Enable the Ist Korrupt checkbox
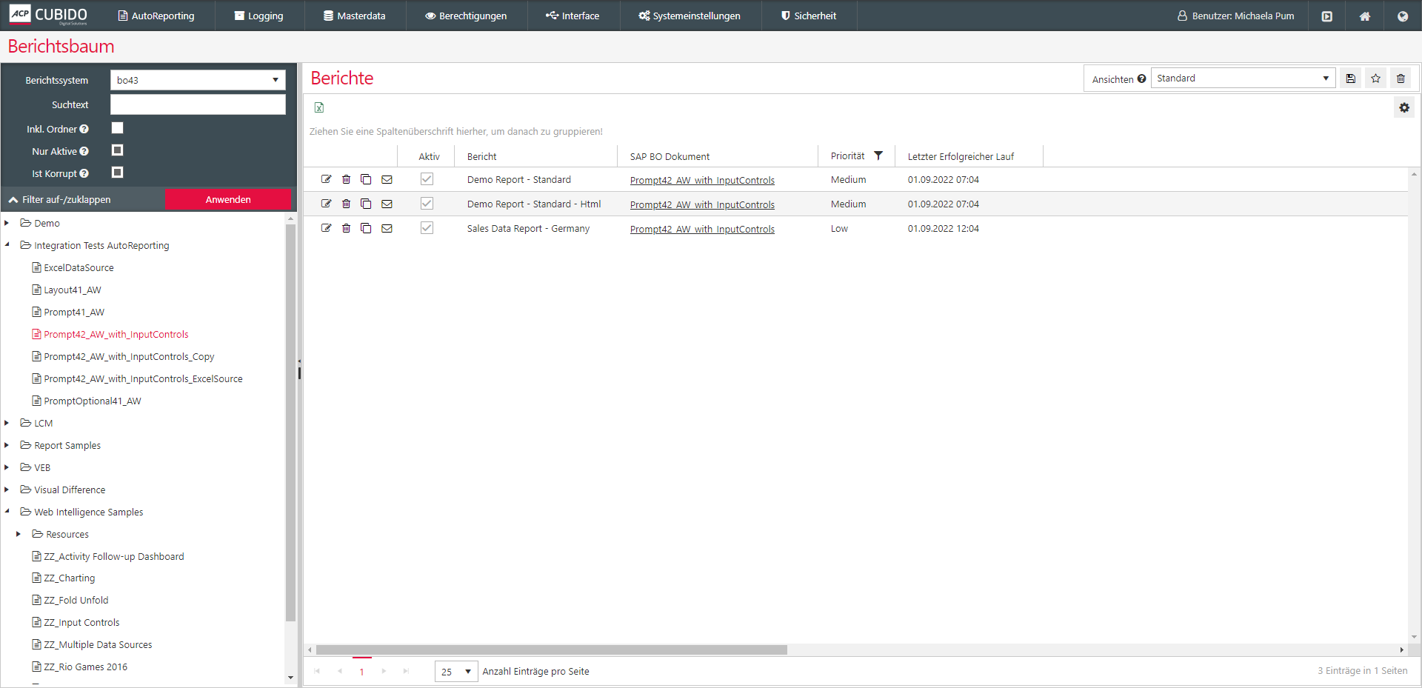 click(117, 173)
